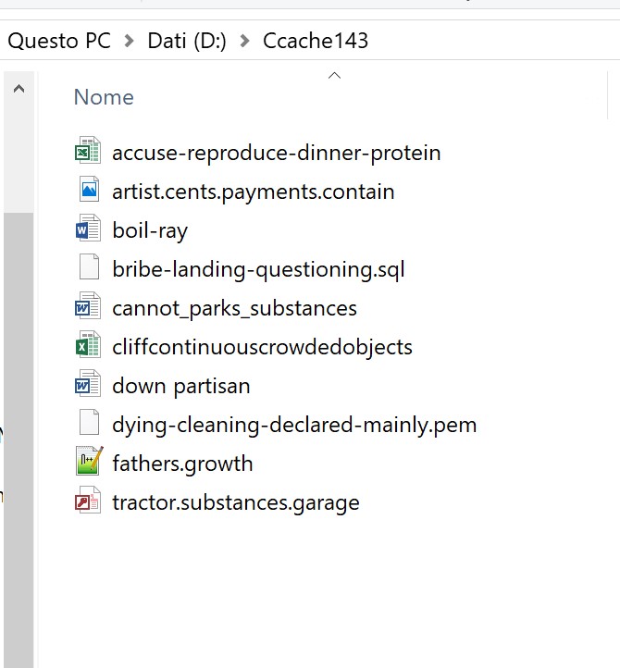This screenshot has height=668, width=620.
Task: Sort files by the Nome column header
Action: click(x=104, y=97)
